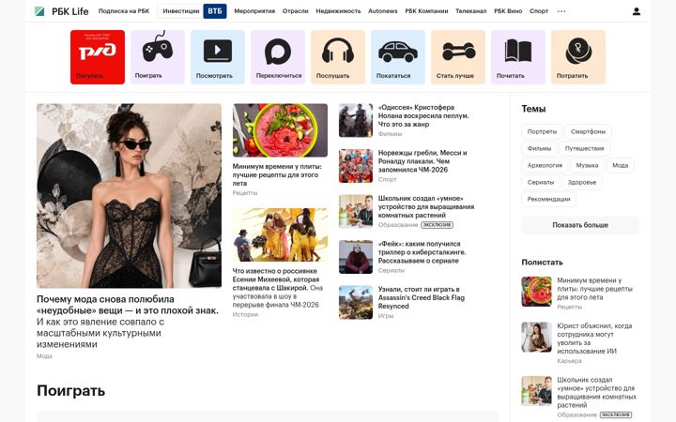The image size is (676, 422).
Task: Open headline Почему мода снова полюбила «неудобные» вещи
Action: tap(128, 305)
